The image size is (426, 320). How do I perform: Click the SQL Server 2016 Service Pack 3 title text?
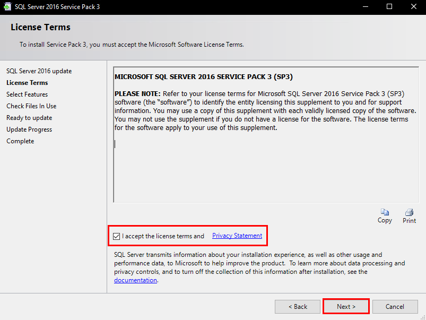pos(57,7)
